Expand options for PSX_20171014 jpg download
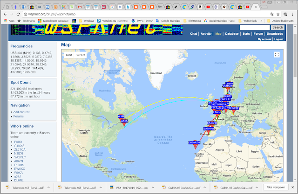The width and height of the screenshot is (298, 194). pyautogui.click(x=153, y=188)
